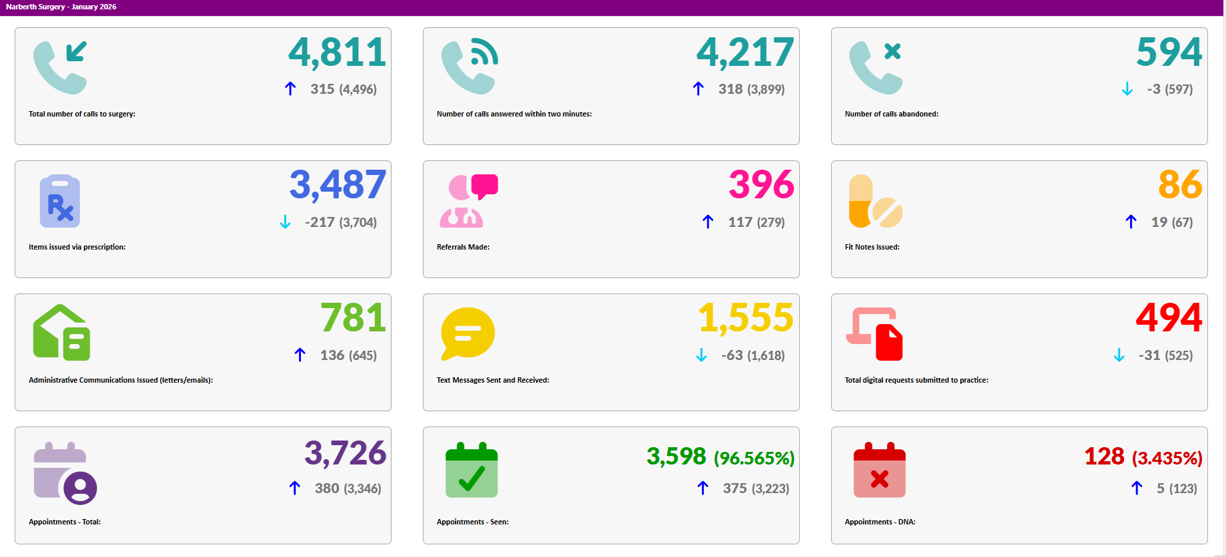Click the phone with signal waves icon
The width and height of the screenshot is (1226, 557).
(469, 68)
